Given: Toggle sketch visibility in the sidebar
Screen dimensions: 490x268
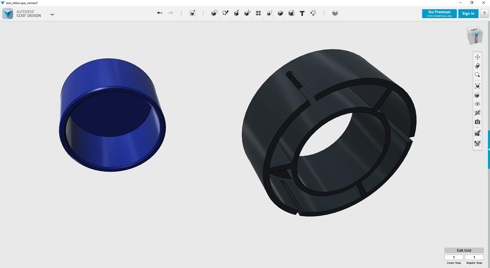Looking at the screenshot, I should (478, 143).
